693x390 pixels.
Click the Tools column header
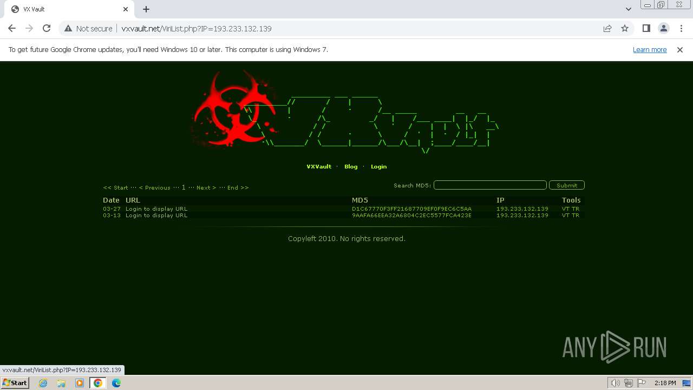(571, 200)
